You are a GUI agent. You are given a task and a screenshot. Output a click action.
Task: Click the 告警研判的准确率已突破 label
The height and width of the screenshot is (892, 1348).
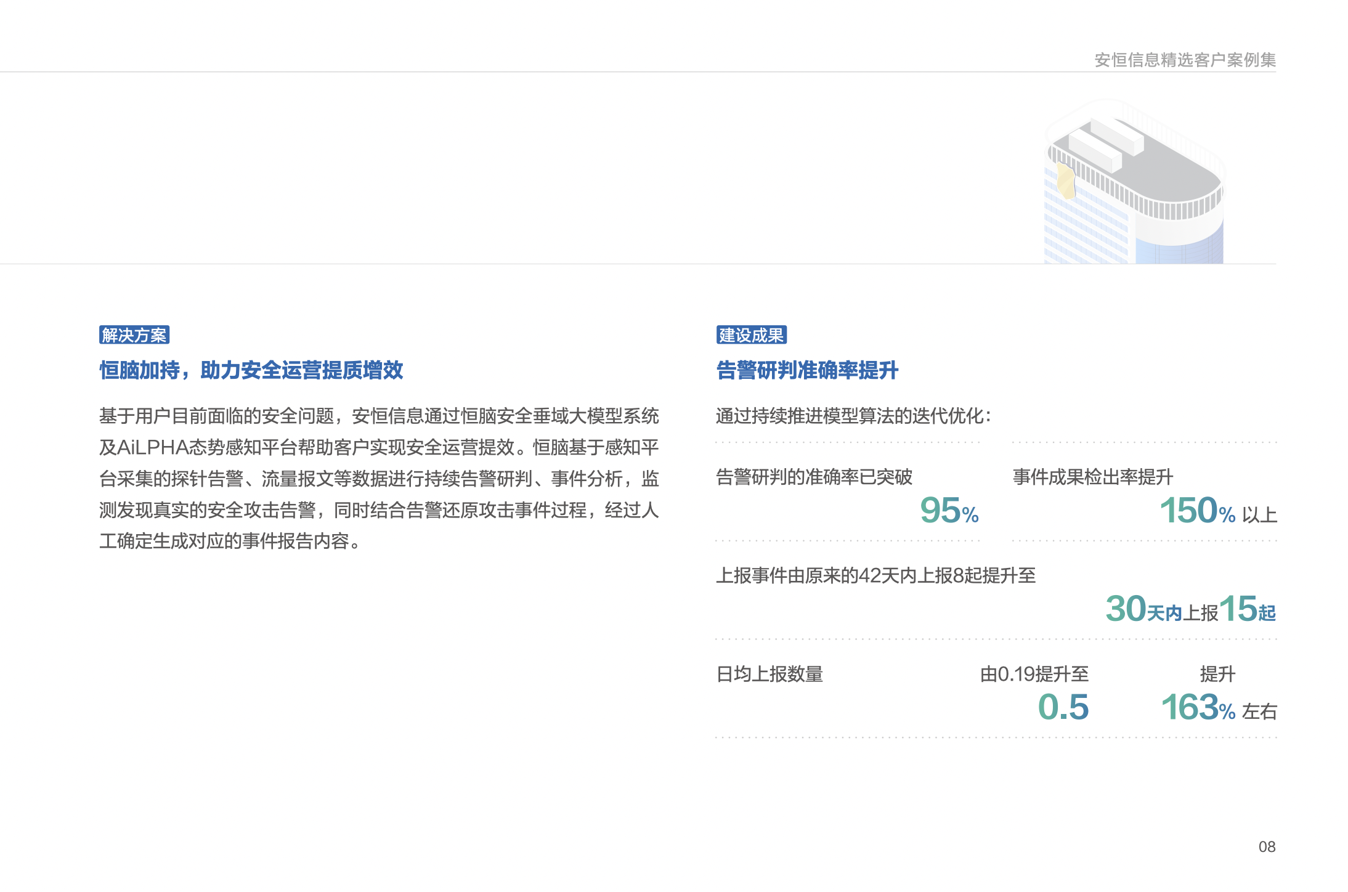tap(814, 476)
